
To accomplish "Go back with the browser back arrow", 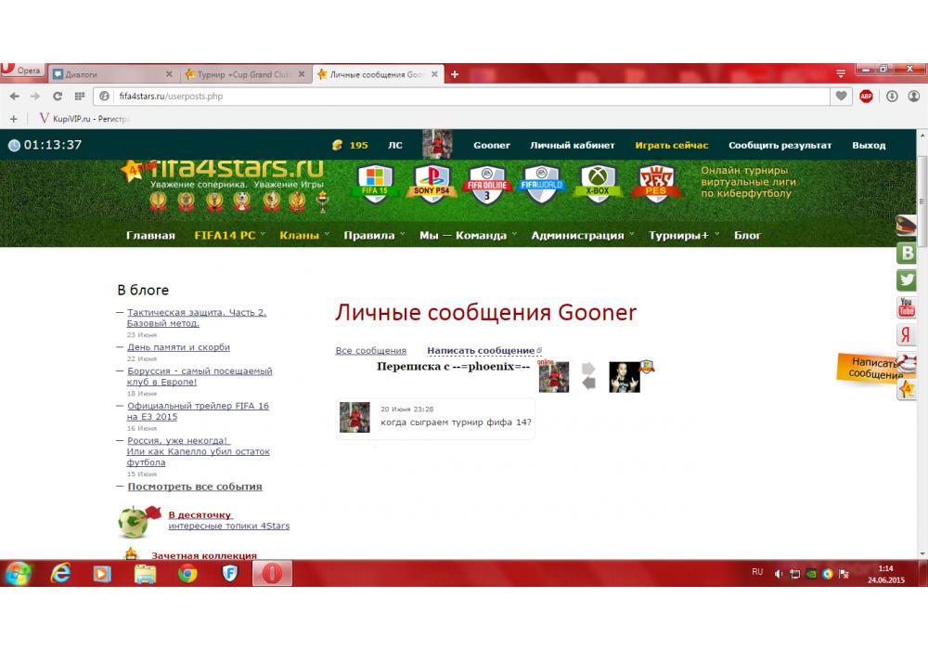I will point(15,96).
